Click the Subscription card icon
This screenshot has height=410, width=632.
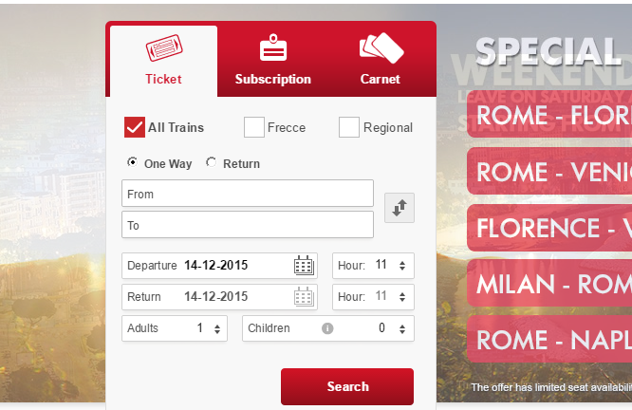click(273, 48)
